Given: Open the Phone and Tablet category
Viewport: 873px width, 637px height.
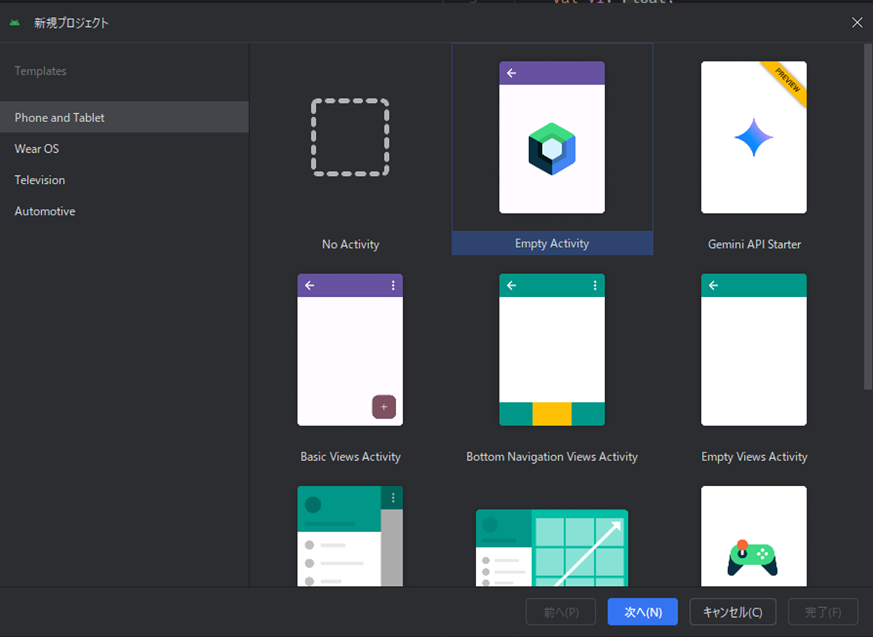Looking at the screenshot, I should [x=124, y=117].
